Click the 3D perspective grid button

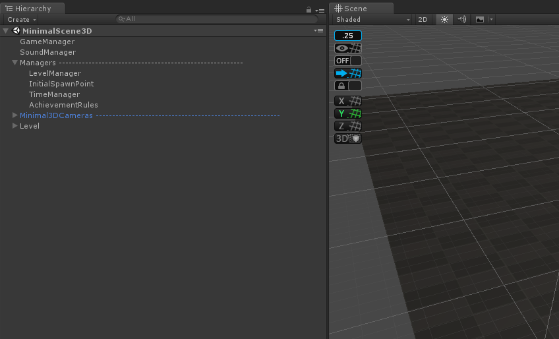[348, 139]
